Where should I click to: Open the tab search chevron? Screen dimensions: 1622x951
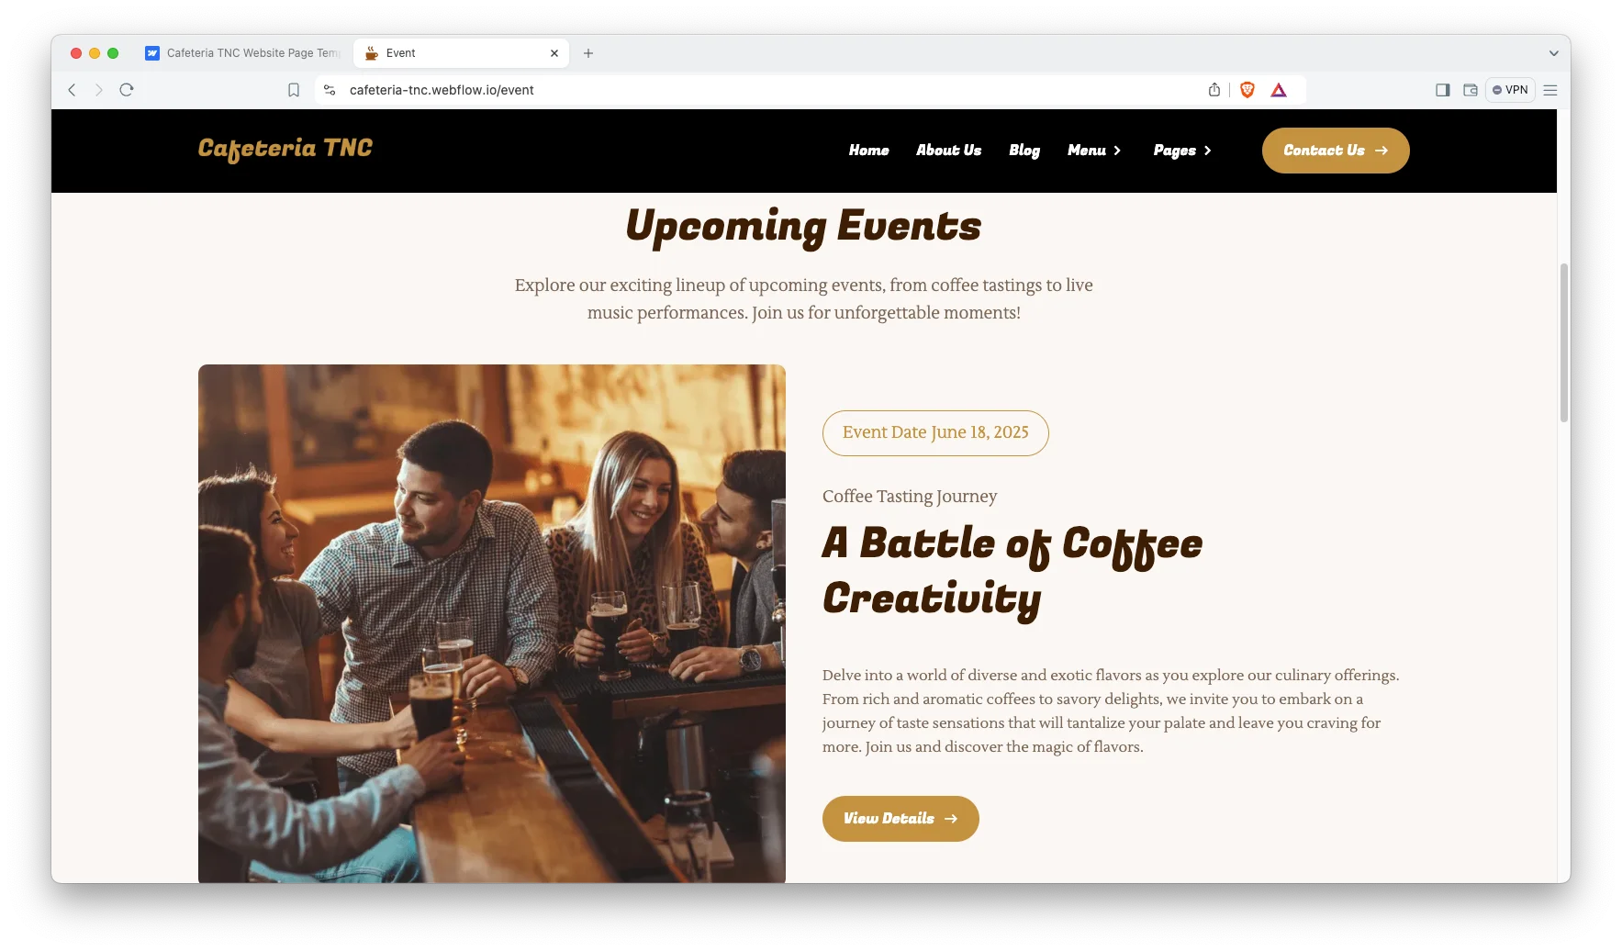(1554, 53)
